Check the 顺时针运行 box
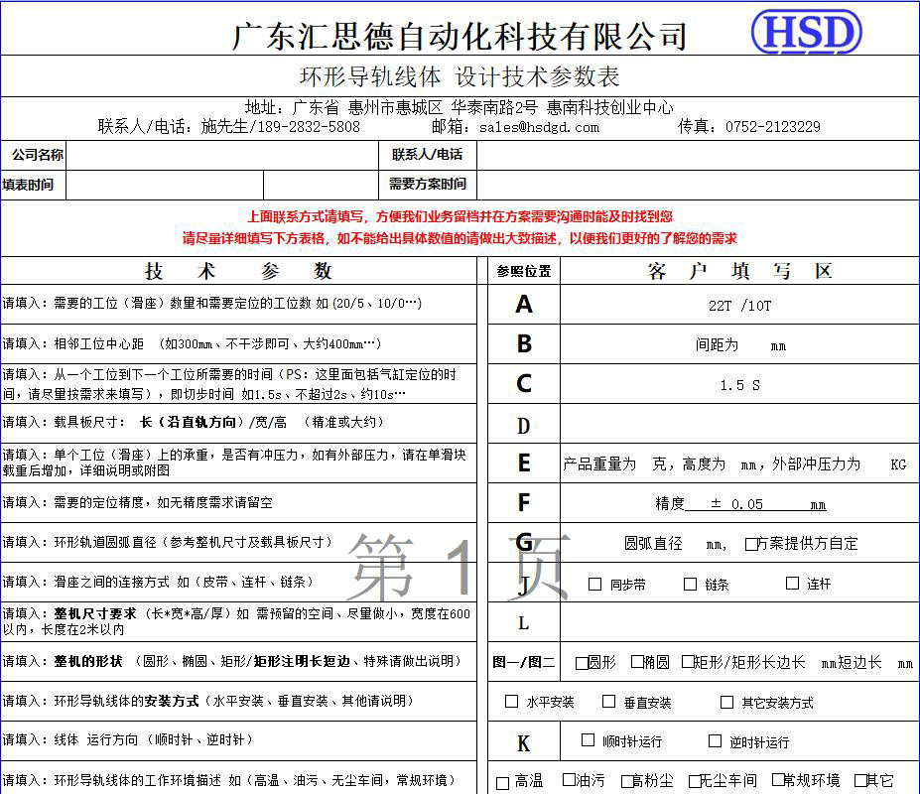Image resolution: width=920 pixels, height=794 pixels. click(588, 740)
